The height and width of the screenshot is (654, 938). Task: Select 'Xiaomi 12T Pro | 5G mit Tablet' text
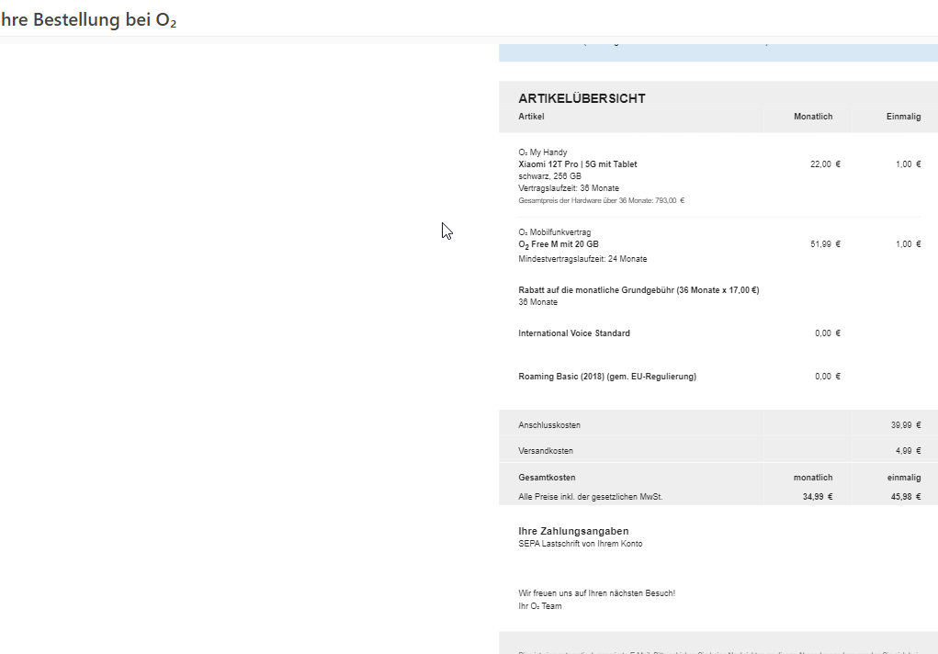577,164
